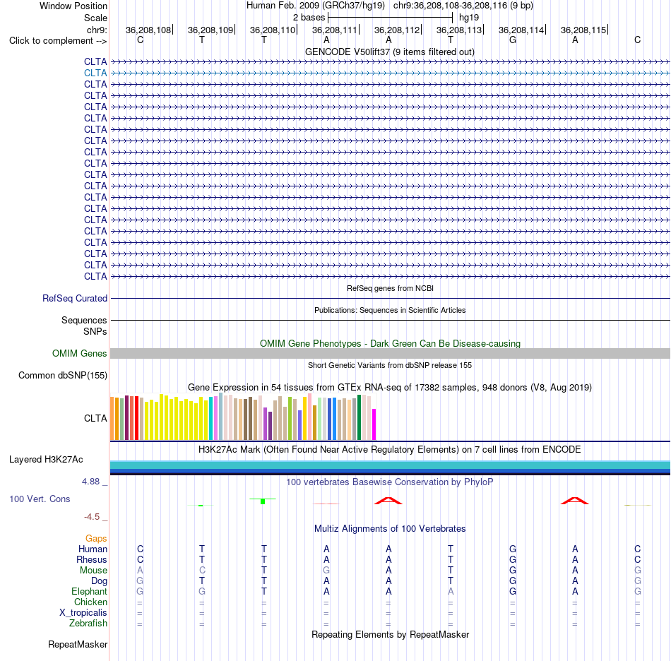Viewport: 671px width, 661px height.
Task: Select the Zebrafish alignment row label
Action: pos(88,624)
